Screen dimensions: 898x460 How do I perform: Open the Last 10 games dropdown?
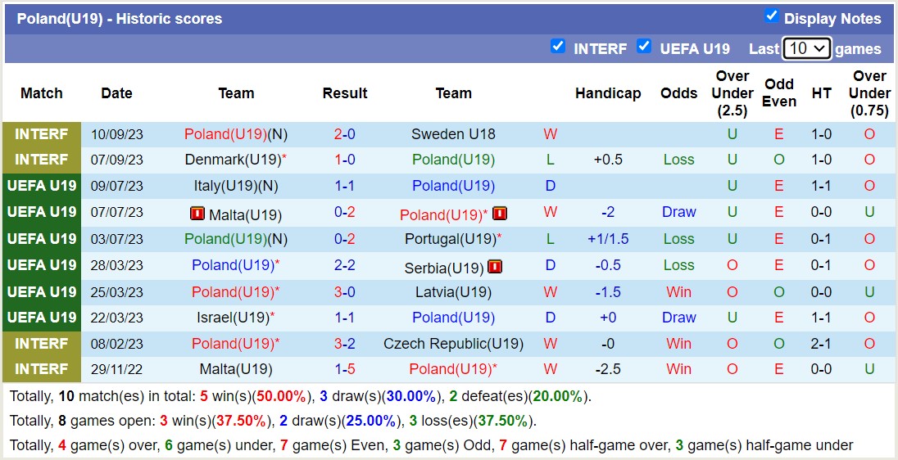(x=807, y=48)
